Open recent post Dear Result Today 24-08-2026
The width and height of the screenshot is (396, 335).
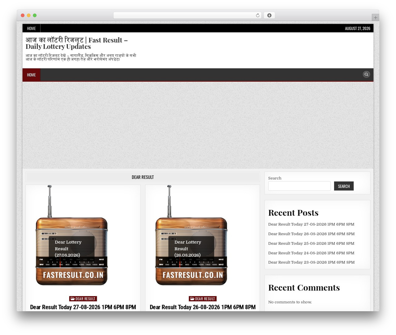(x=311, y=253)
